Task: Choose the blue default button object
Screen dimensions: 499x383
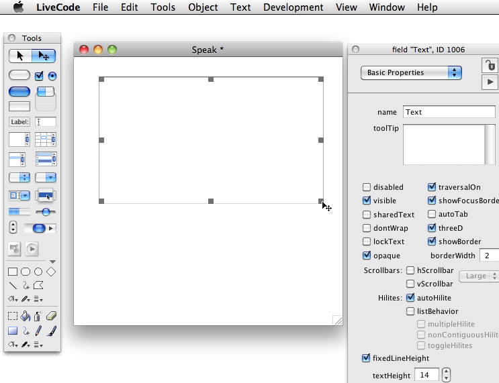Action: (x=19, y=91)
